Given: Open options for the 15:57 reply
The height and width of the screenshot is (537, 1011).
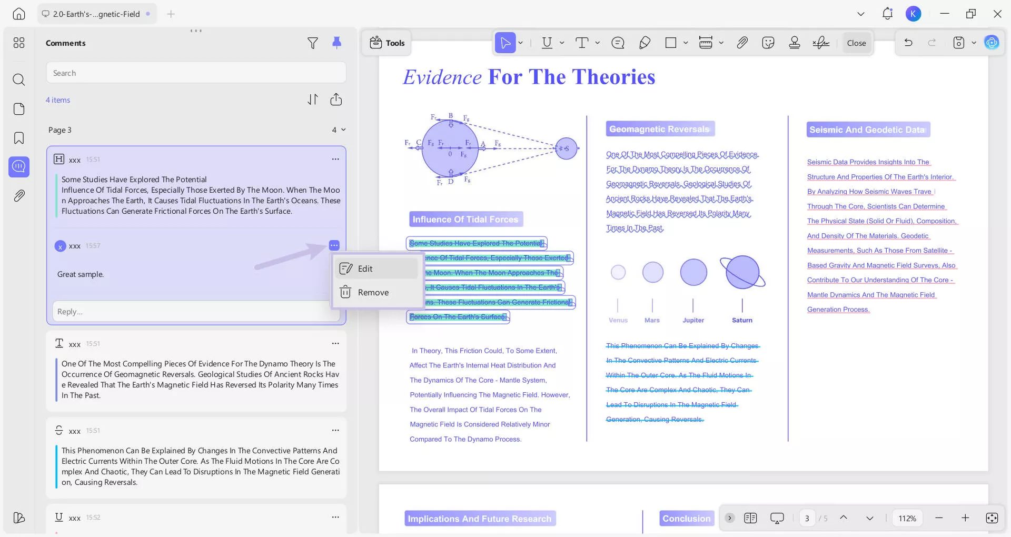Looking at the screenshot, I should pyautogui.click(x=334, y=245).
